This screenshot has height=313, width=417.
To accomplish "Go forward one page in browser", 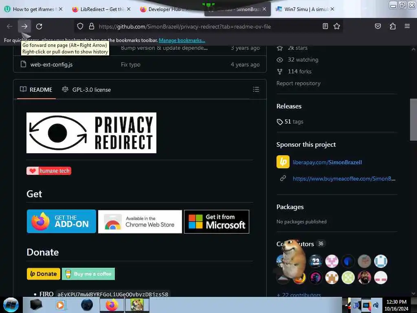I will [x=24, y=26].
